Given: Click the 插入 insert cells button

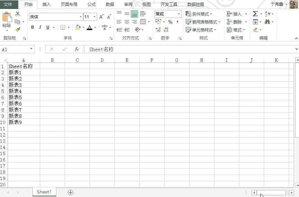Looking at the screenshot, I should [x=234, y=14].
